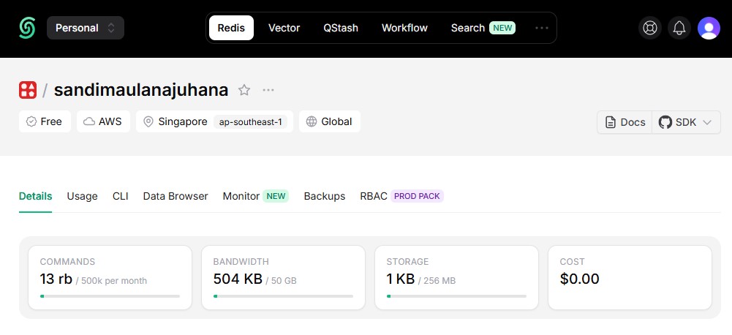The width and height of the screenshot is (732, 335).
Task: Switch to the Vector product tab
Action: pos(284,28)
